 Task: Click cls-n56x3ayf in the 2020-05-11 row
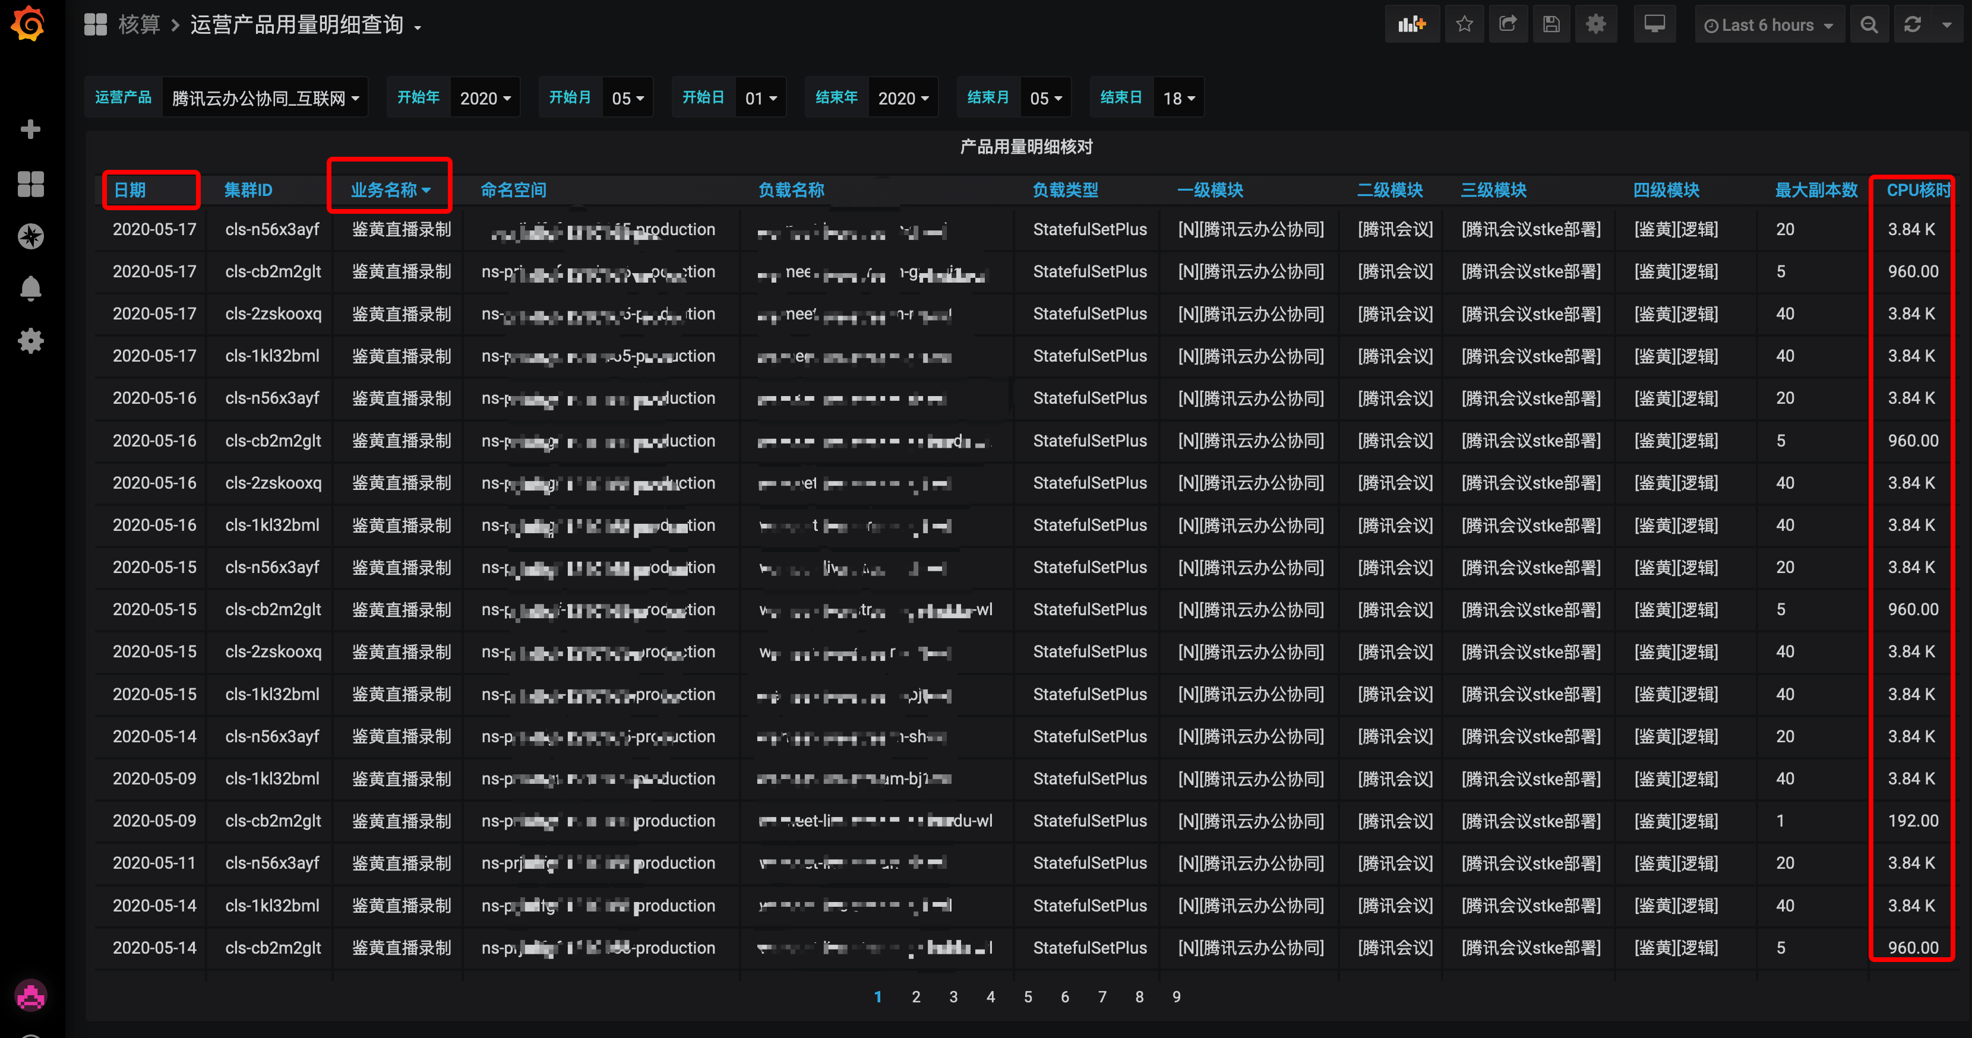coord(272,863)
